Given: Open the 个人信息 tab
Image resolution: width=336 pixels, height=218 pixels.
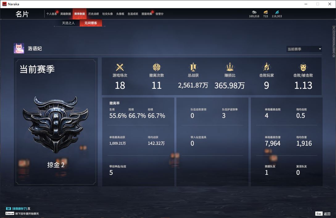Looking at the screenshot, I should 52,14.
